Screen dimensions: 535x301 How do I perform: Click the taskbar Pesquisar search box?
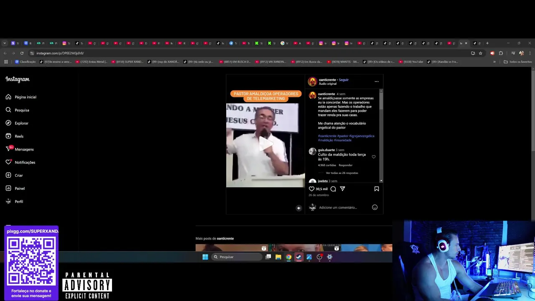[x=237, y=257]
